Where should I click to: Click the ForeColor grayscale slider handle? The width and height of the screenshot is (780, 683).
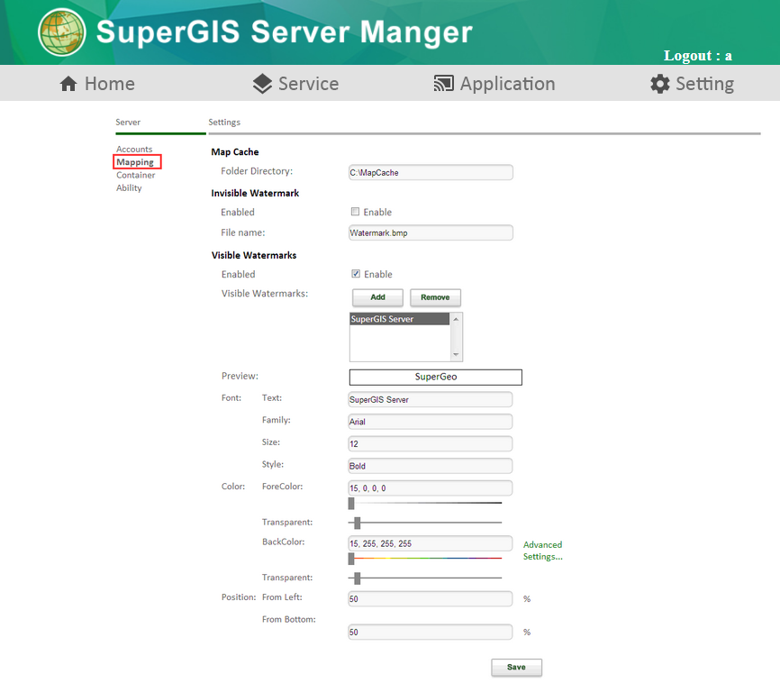tap(351, 504)
